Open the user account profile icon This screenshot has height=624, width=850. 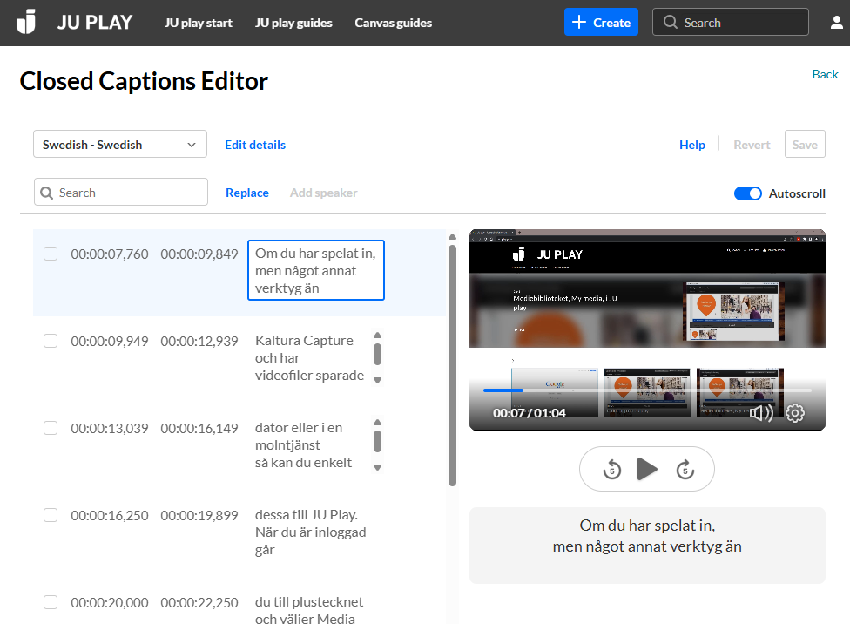point(836,23)
